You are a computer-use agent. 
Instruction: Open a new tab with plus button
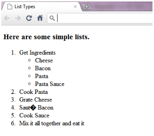(87, 7)
